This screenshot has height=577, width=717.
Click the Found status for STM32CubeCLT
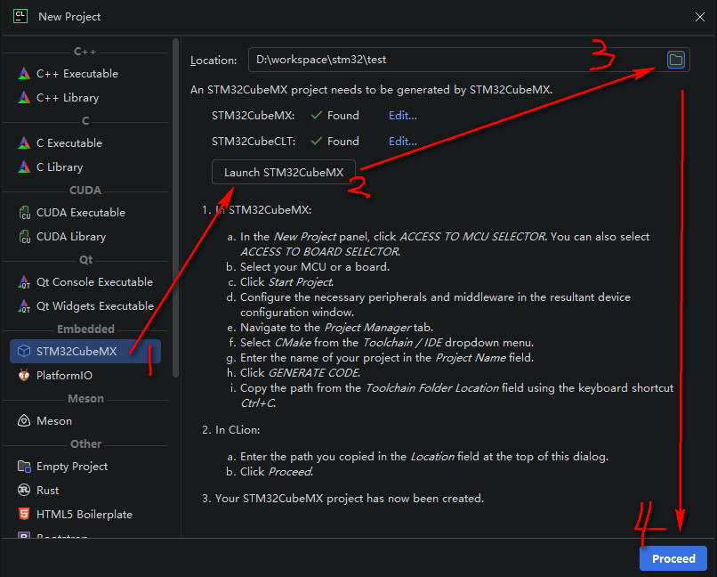pyautogui.click(x=334, y=141)
